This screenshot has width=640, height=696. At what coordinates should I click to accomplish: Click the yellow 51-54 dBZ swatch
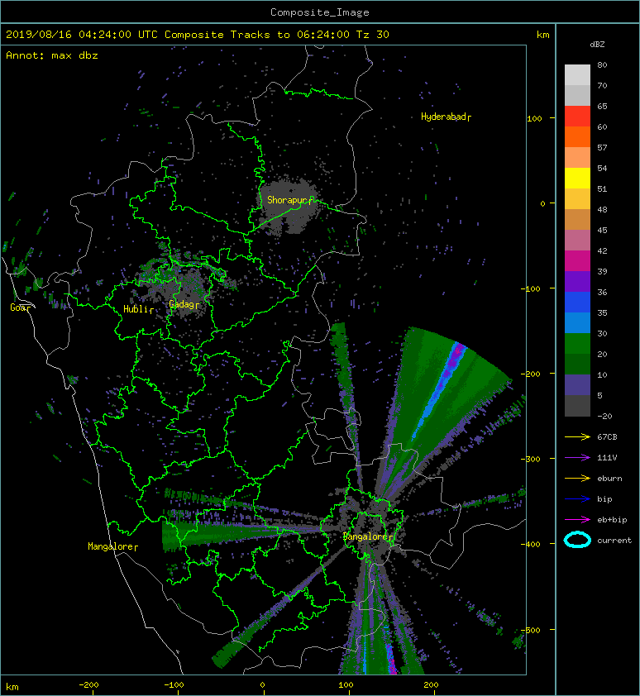[577, 178]
